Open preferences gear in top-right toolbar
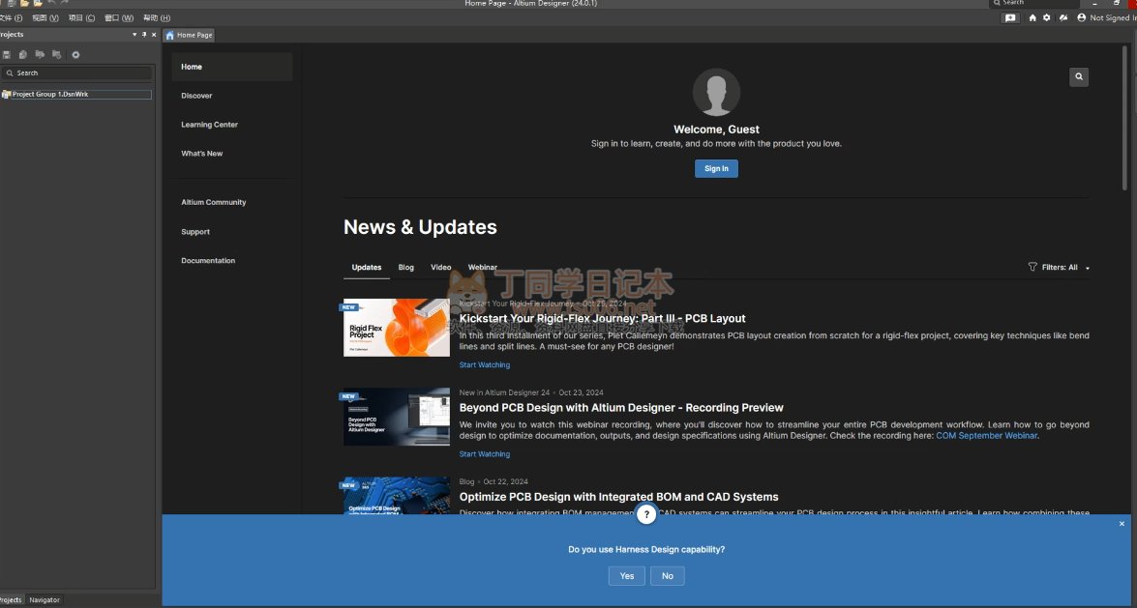This screenshot has width=1137, height=608. [x=1047, y=18]
